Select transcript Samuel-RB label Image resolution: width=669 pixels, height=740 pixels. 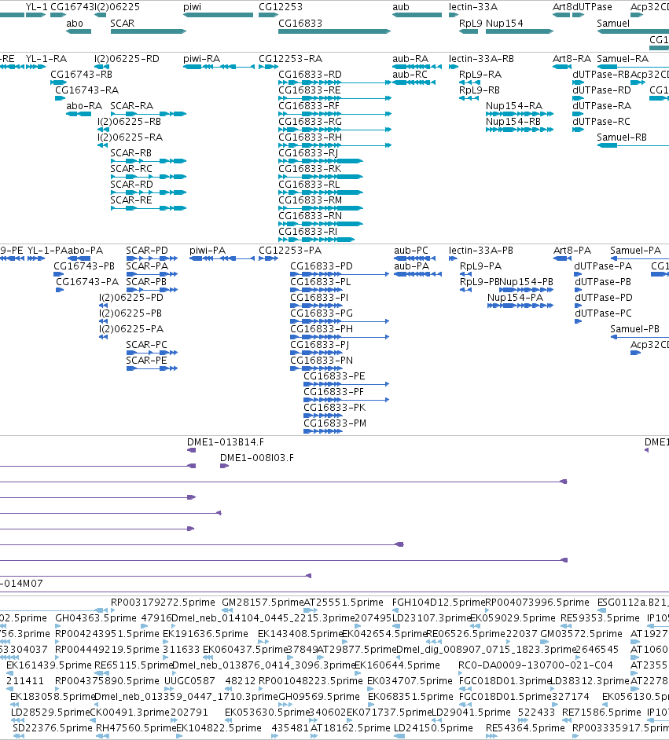pos(622,137)
